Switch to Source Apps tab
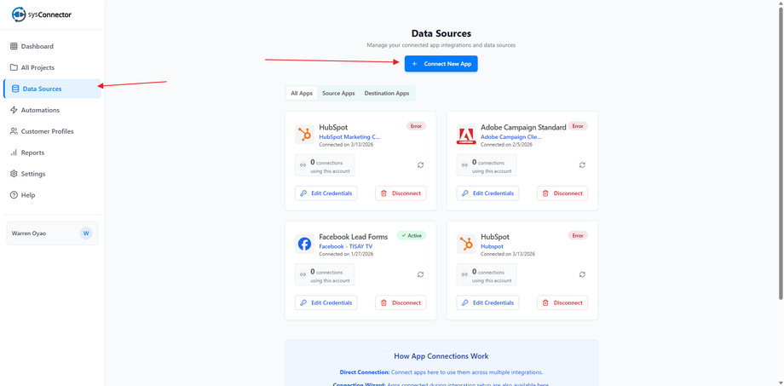This screenshot has height=386, width=784. click(x=338, y=93)
